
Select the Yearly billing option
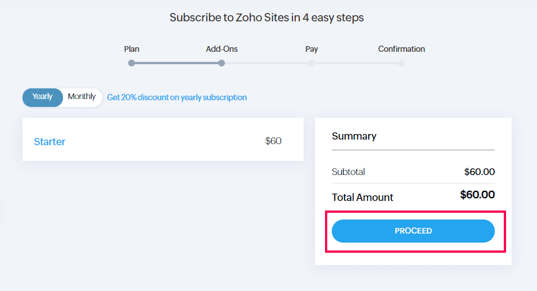pyautogui.click(x=43, y=97)
